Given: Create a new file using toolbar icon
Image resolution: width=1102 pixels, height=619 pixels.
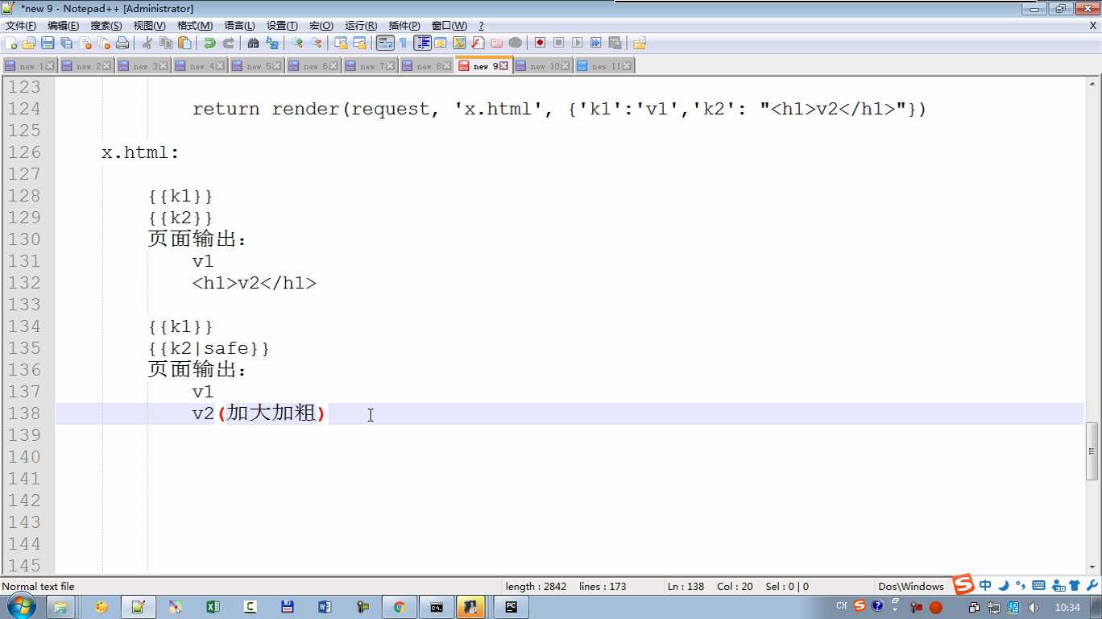Looking at the screenshot, I should pos(11,43).
